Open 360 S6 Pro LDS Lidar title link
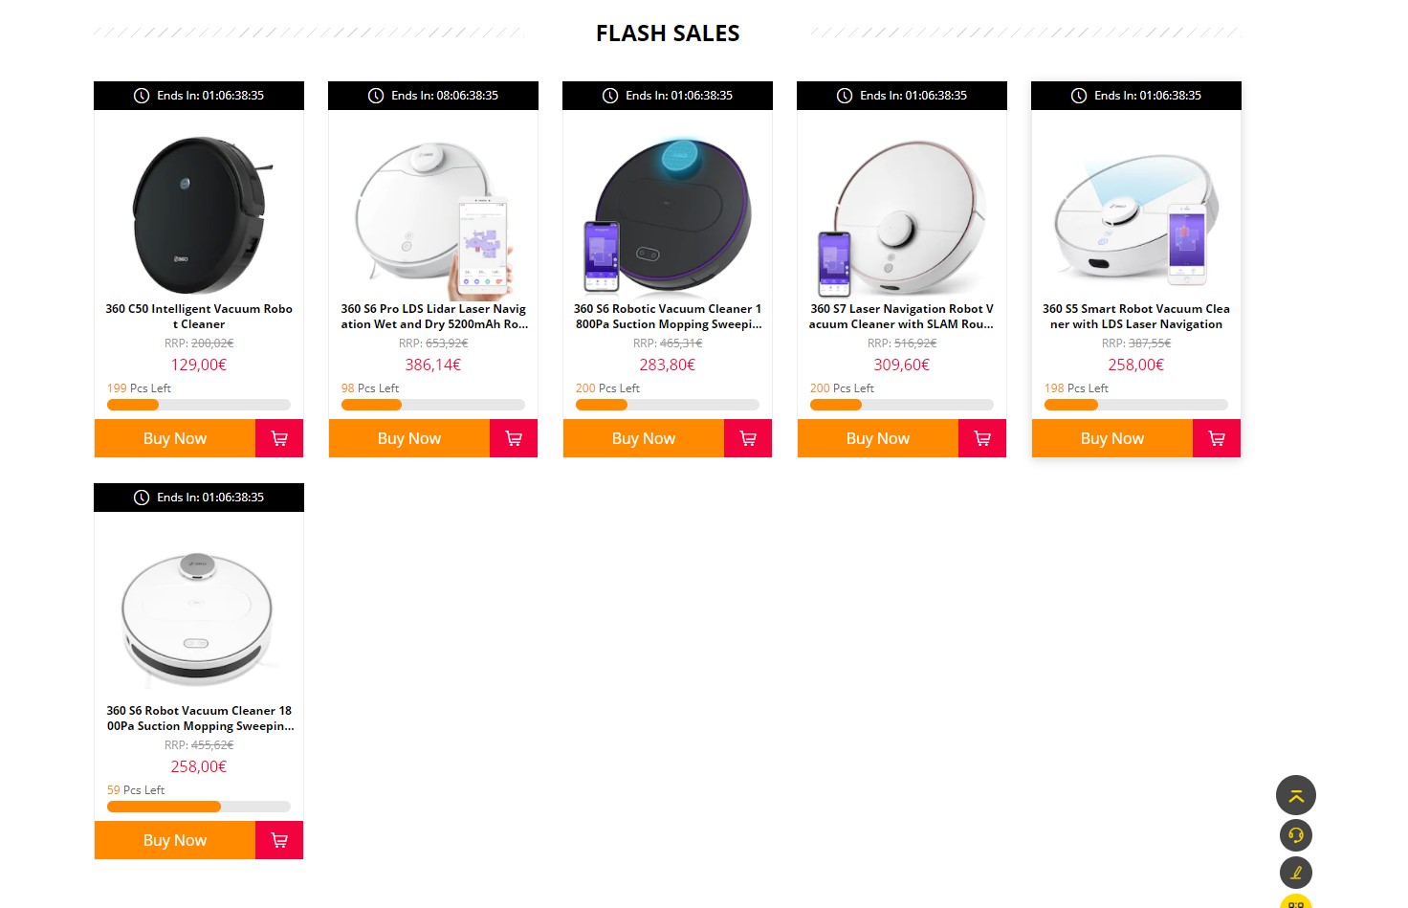 [x=433, y=317]
